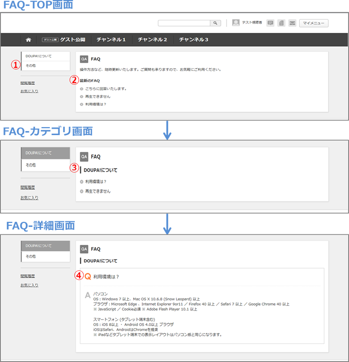Go to home via house icon
Viewport: 349px width, 362px height.
(x=28, y=40)
